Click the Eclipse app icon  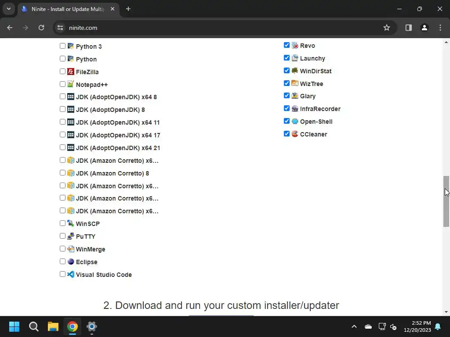click(x=71, y=262)
